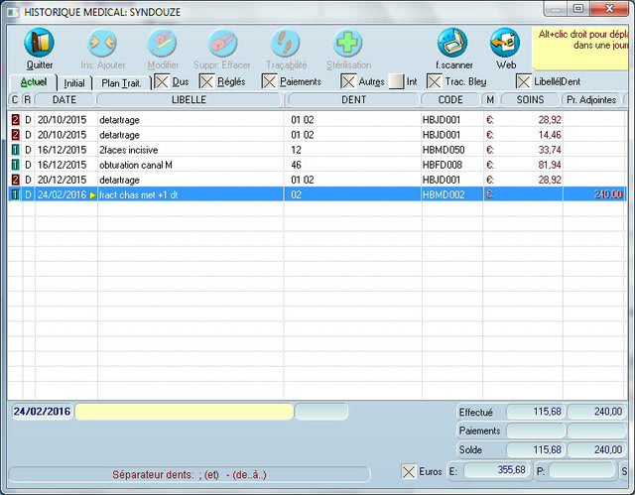Image resolution: width=635 pixels, height=495 pixels.
Task: Click the CODE column header
Action: click(449, 100)
